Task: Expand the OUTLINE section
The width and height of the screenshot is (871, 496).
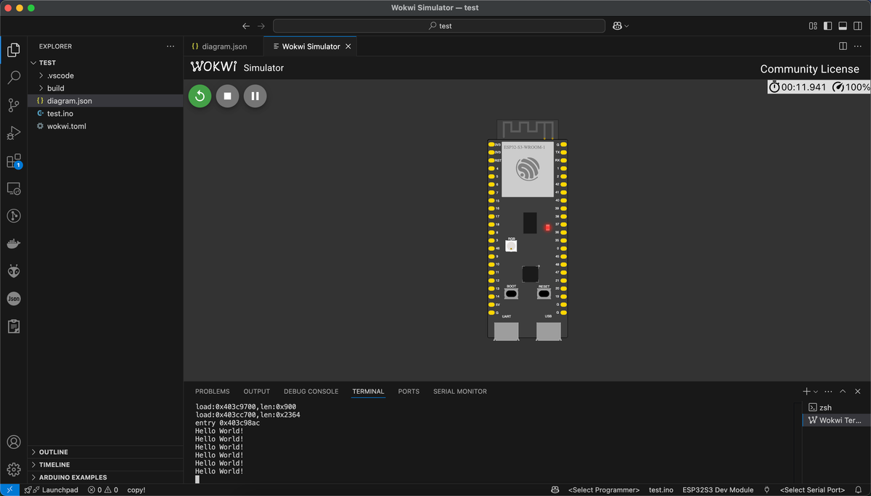Action: pos(54,452)
